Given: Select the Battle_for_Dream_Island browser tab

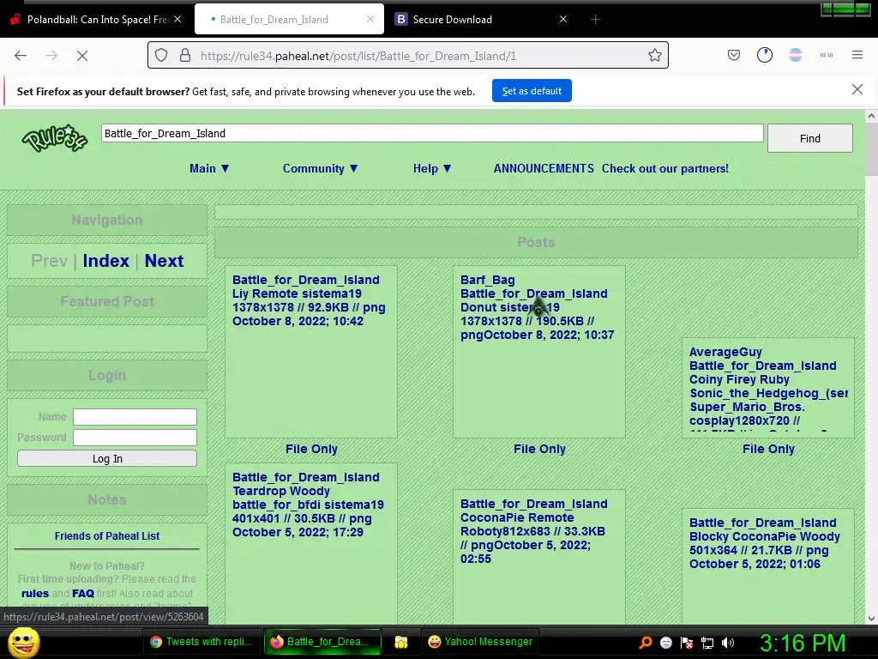Looking at the screenshot, I should tap(289, 19).
